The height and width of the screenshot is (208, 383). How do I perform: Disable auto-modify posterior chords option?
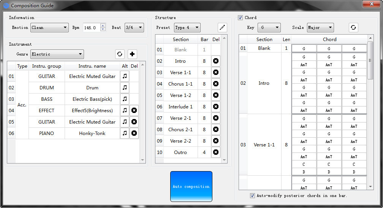[252, 195]
